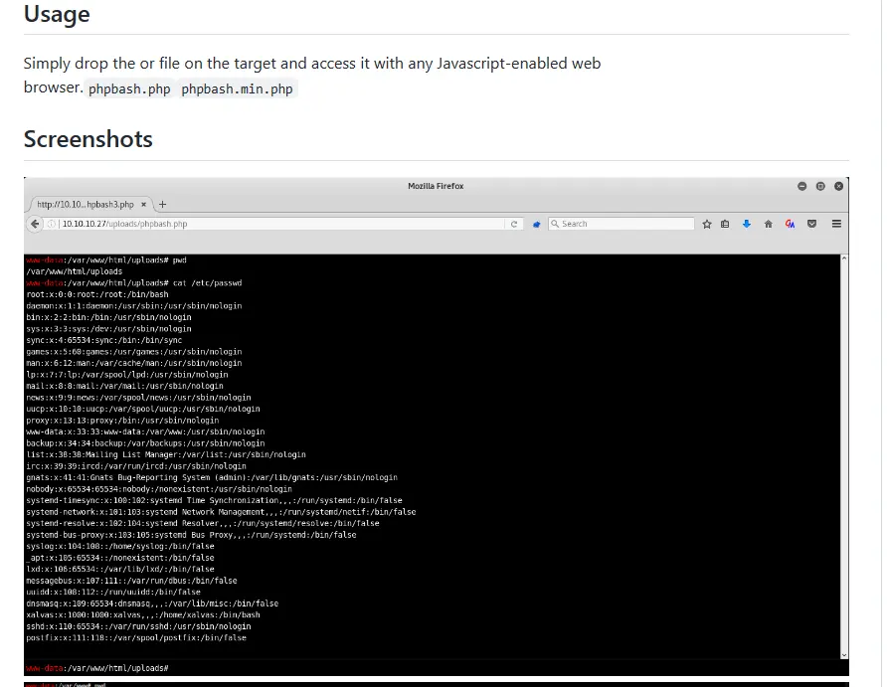The image size is (887, 687).
Task: Click the red and blue extension icon
Action: coord(791,224)
